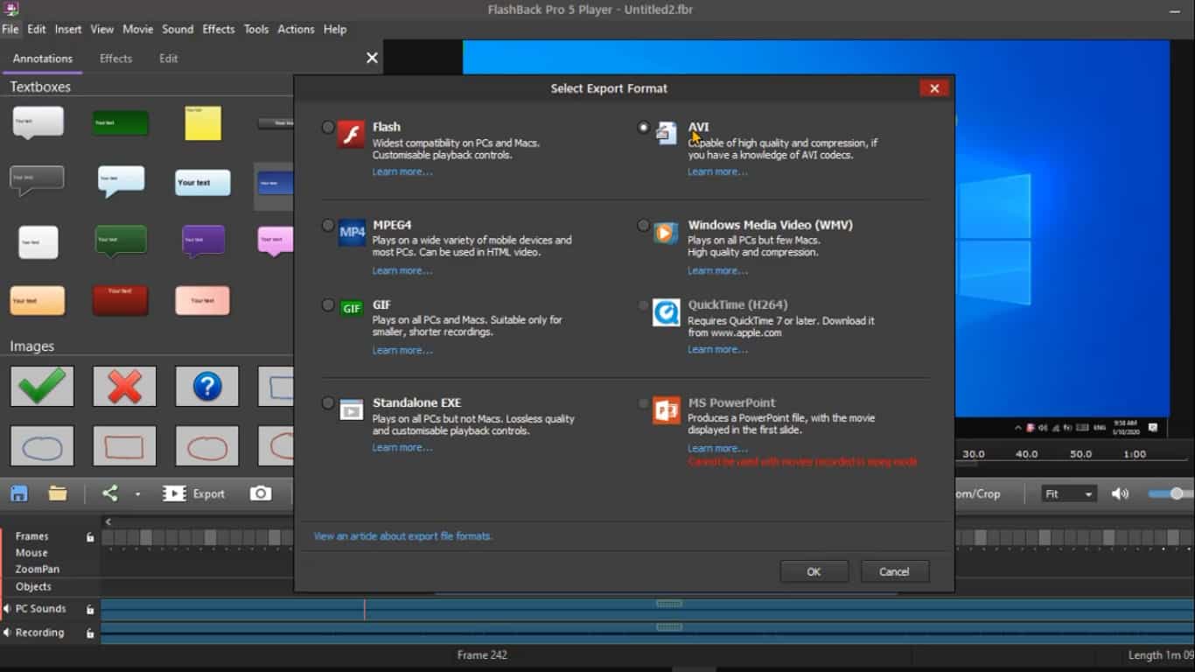
Task: Select the QuickTime (H264) radio button
Action: [644, 305]
